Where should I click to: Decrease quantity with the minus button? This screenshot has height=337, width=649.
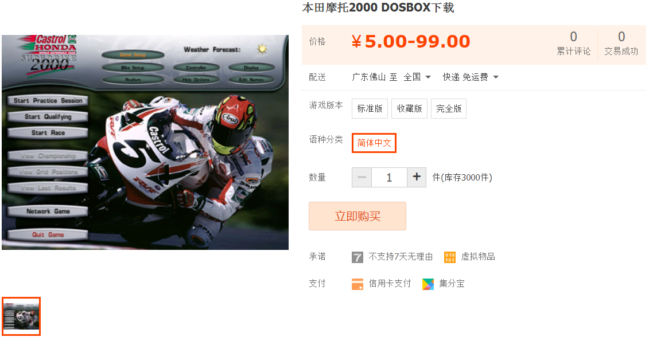pyautogui.click(x=362, y=178)
